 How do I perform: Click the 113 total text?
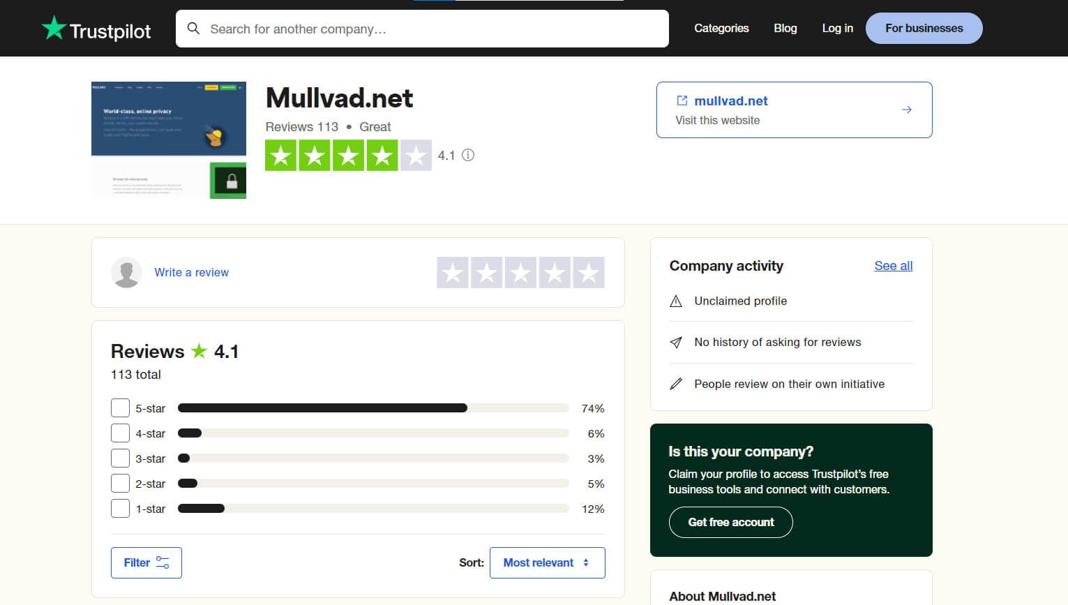point(136,375)
